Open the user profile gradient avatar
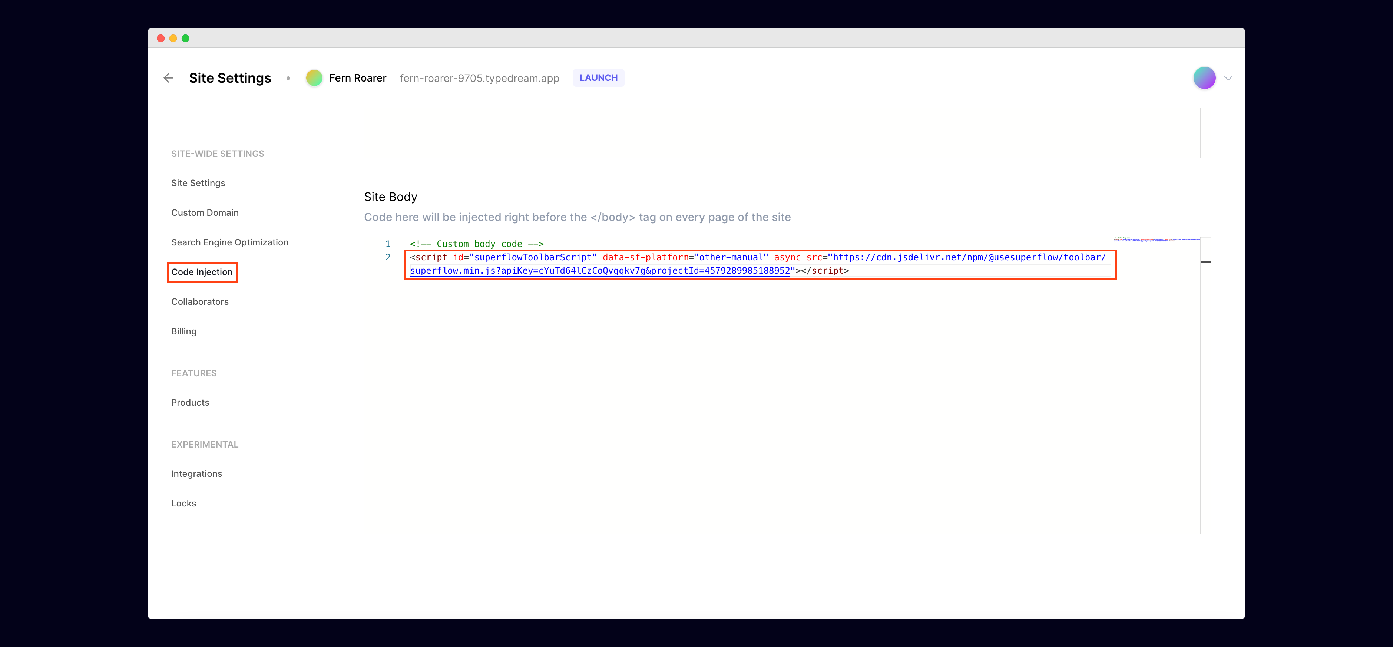Screen dimensions: 1393x647 pyautogui.click(x=1204, y=78)
